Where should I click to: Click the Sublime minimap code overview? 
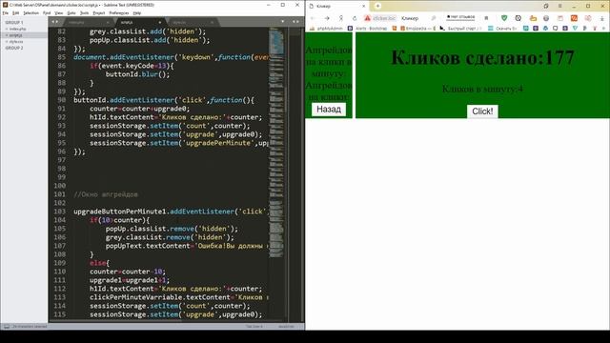click(276, 142)
